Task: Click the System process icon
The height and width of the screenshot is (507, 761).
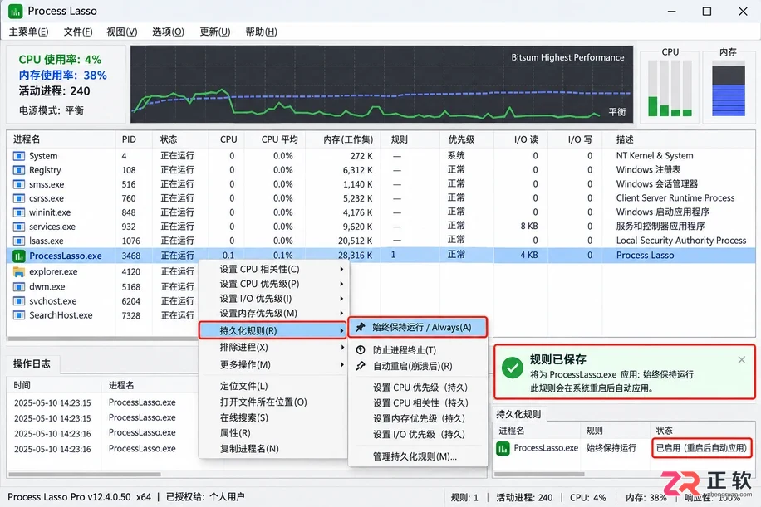Action: 19,156
